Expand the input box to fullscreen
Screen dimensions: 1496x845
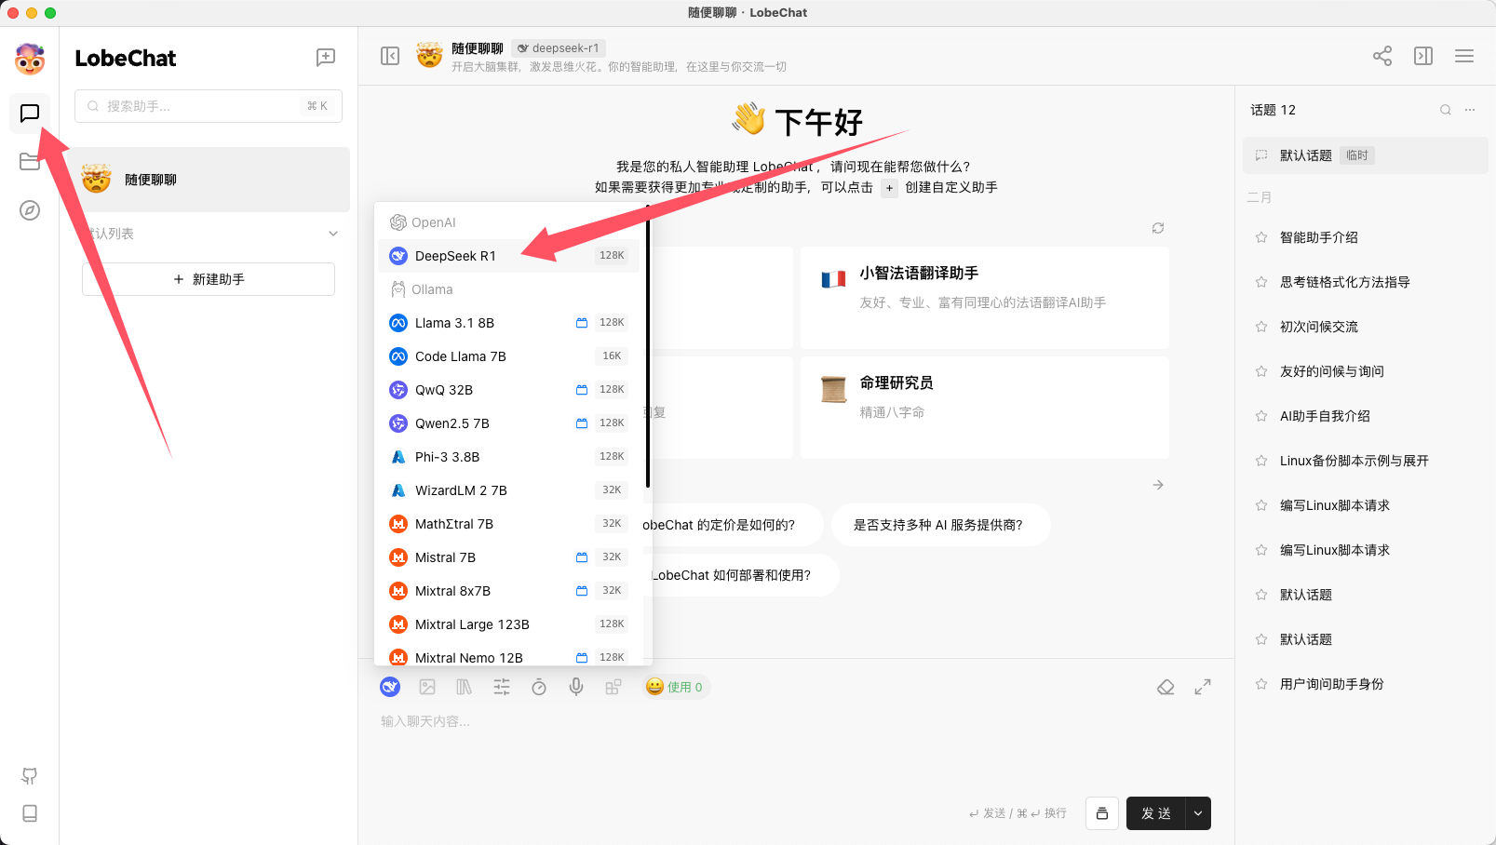click(1203, 687)
